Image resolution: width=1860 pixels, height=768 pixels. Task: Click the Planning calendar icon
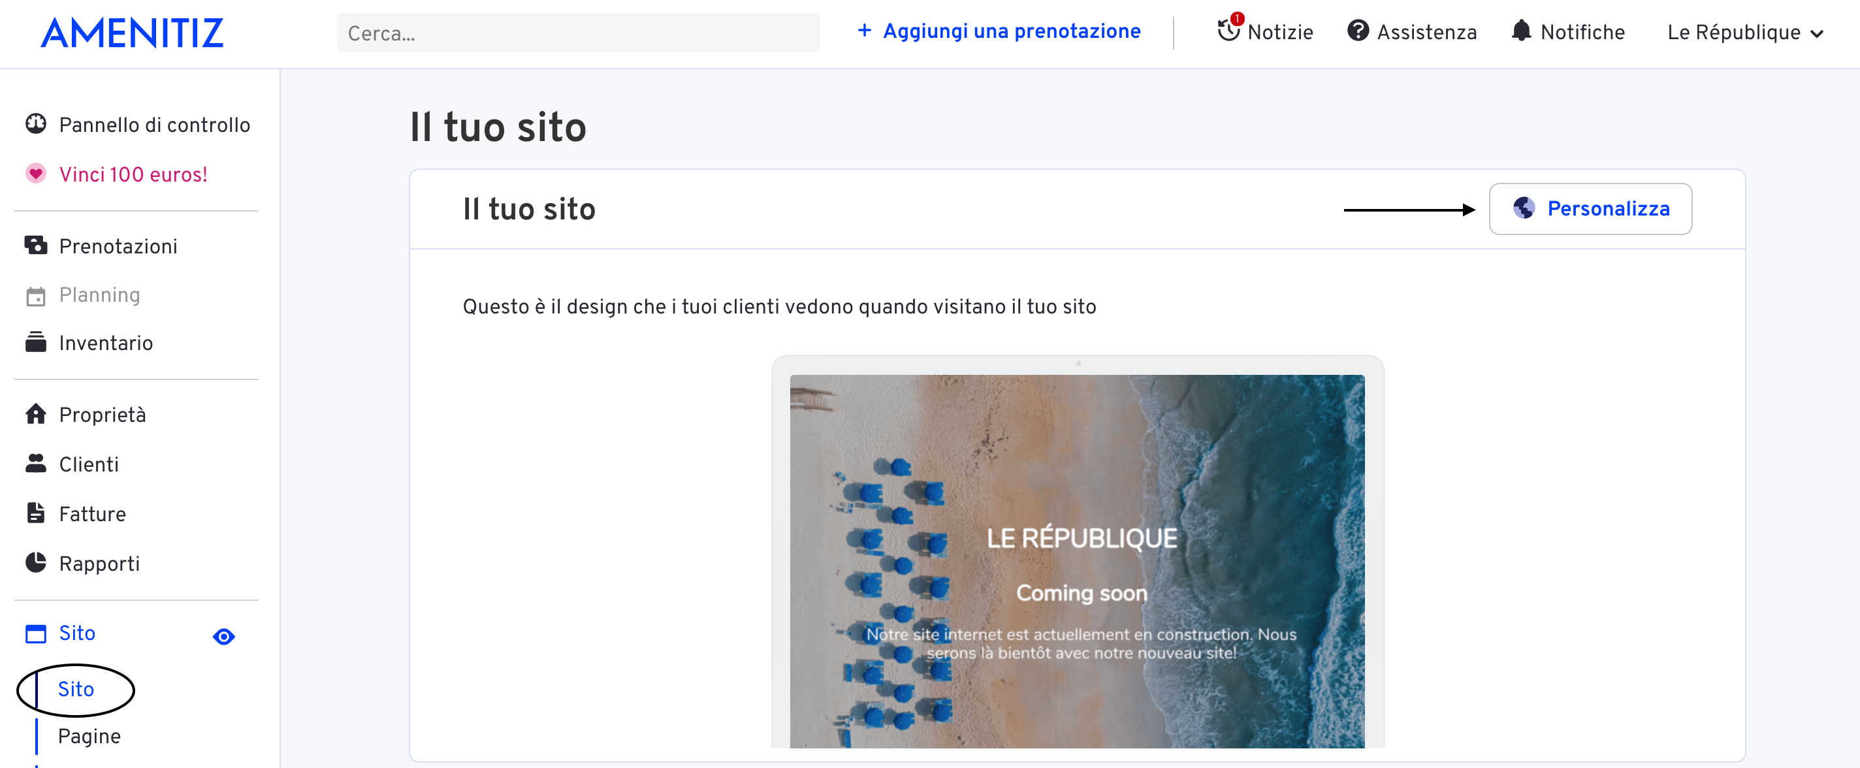tap(35, 296)
